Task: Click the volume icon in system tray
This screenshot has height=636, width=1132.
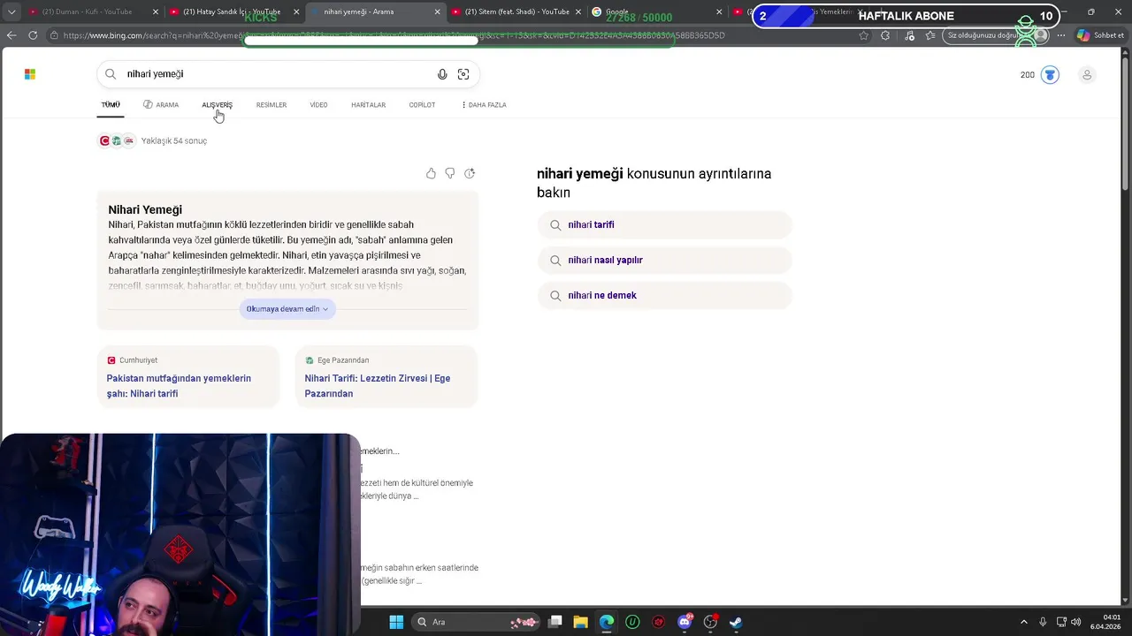Action: pos(1075,622)
